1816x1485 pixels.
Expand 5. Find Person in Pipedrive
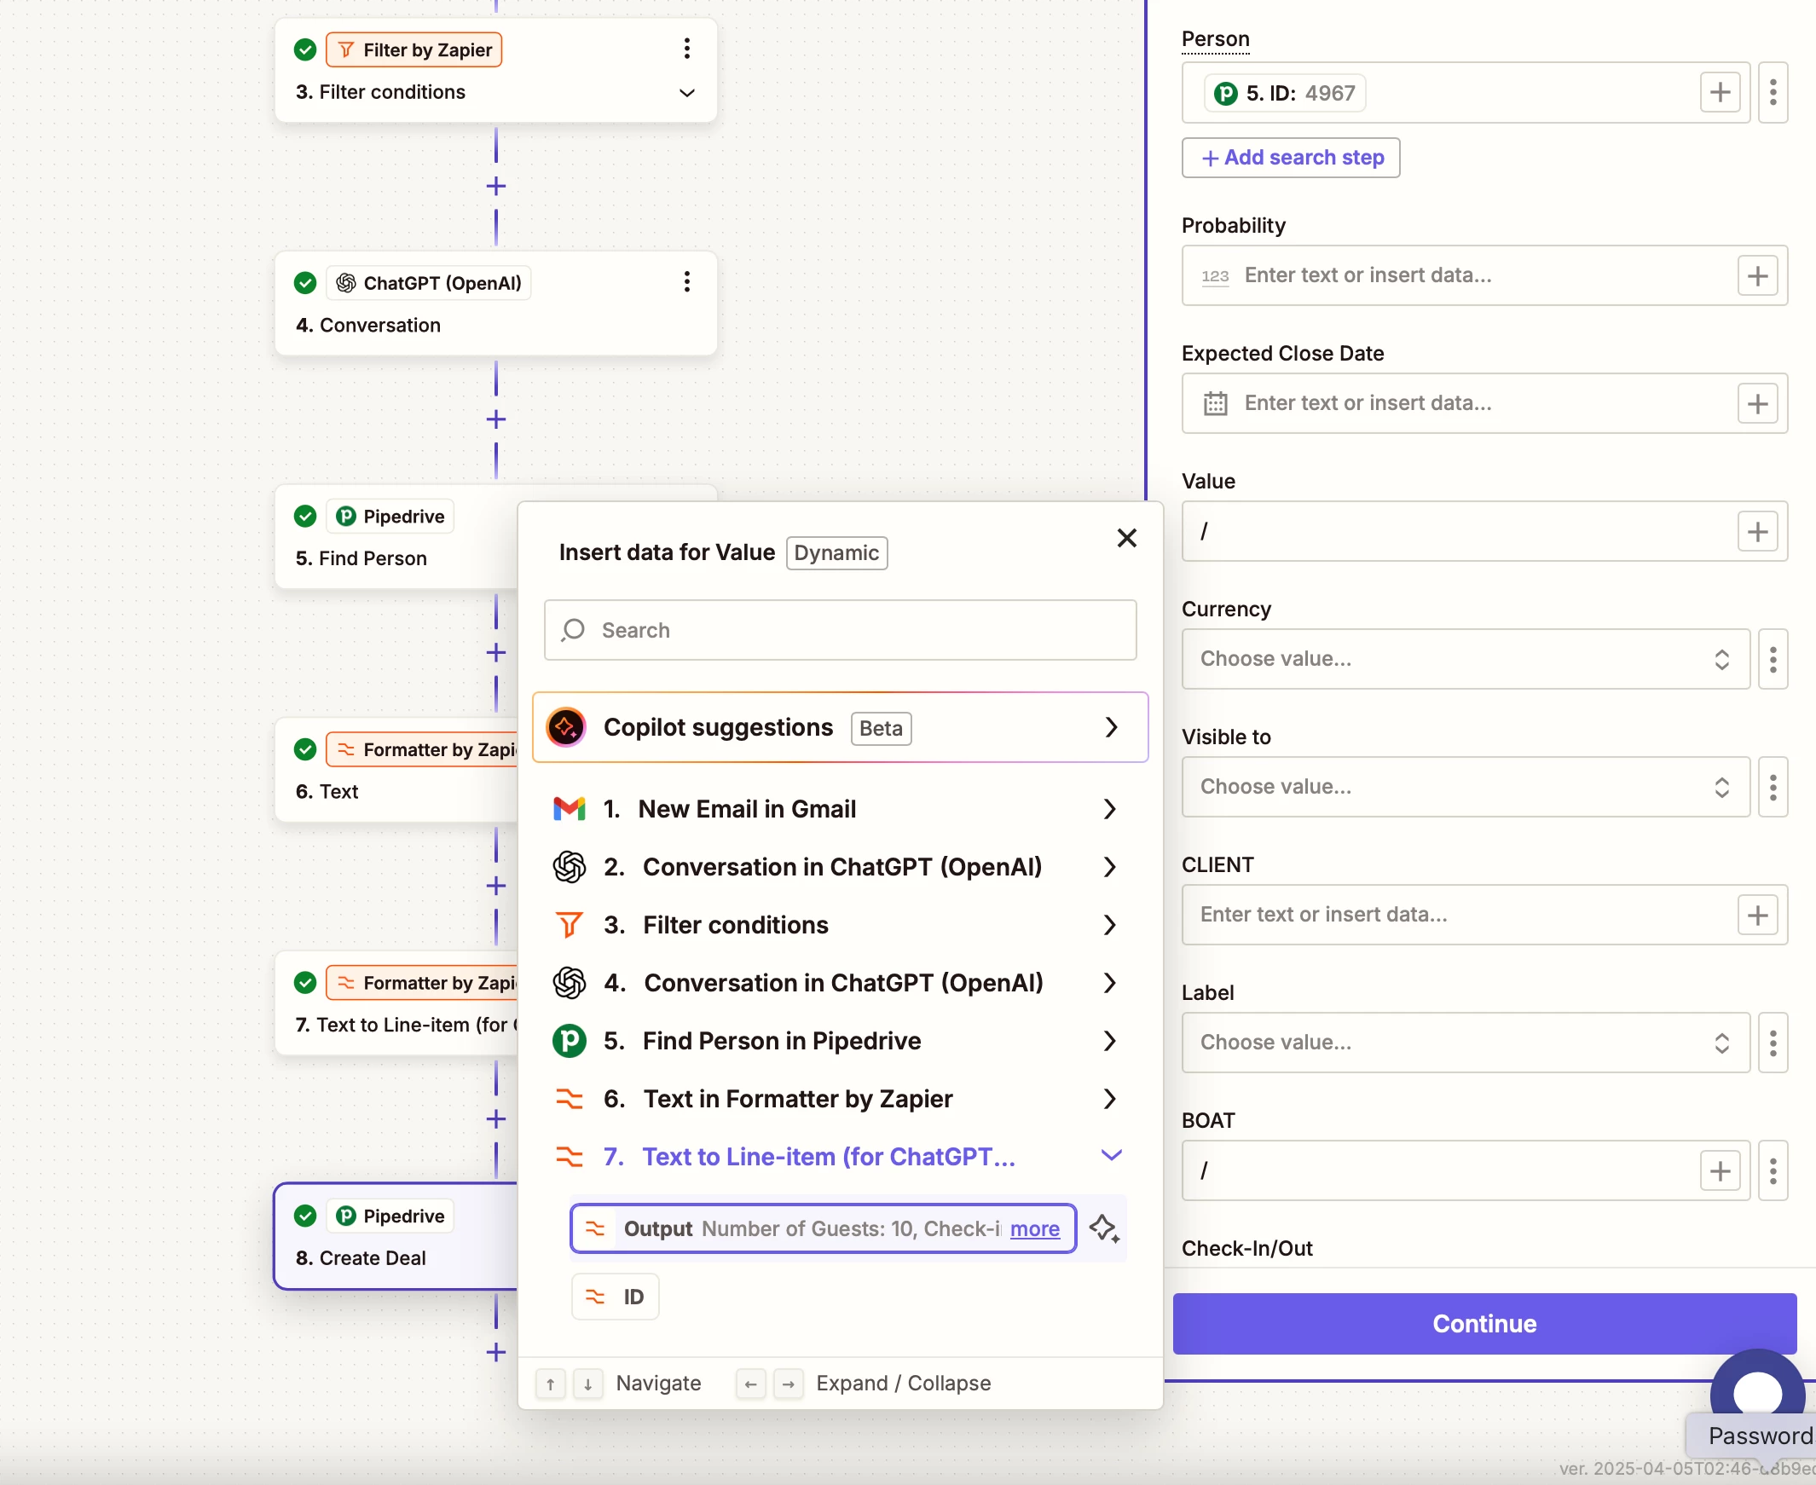click(840, 1041)
